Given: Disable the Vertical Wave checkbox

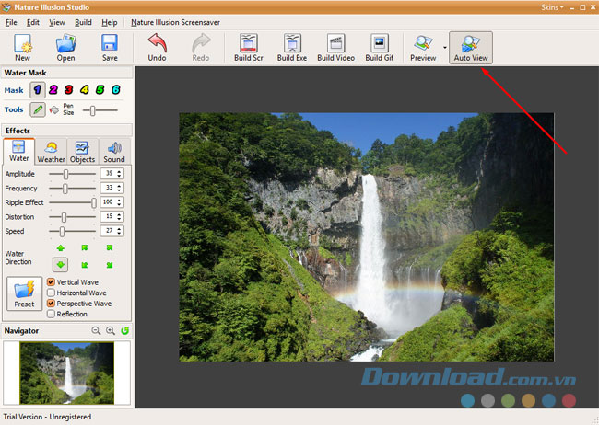Looking at the screenshot, I should (x=51, y=282).
